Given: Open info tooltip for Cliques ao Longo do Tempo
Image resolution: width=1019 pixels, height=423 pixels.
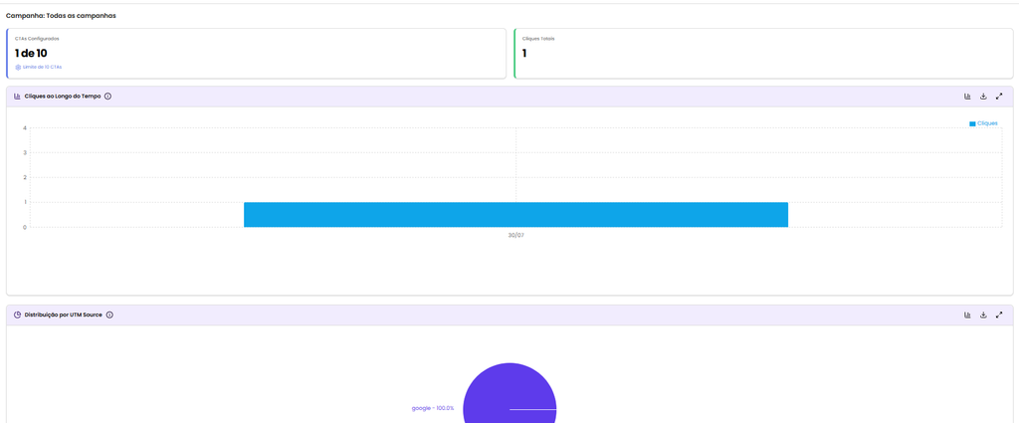Looking at the screenshot, I should 107,97.
